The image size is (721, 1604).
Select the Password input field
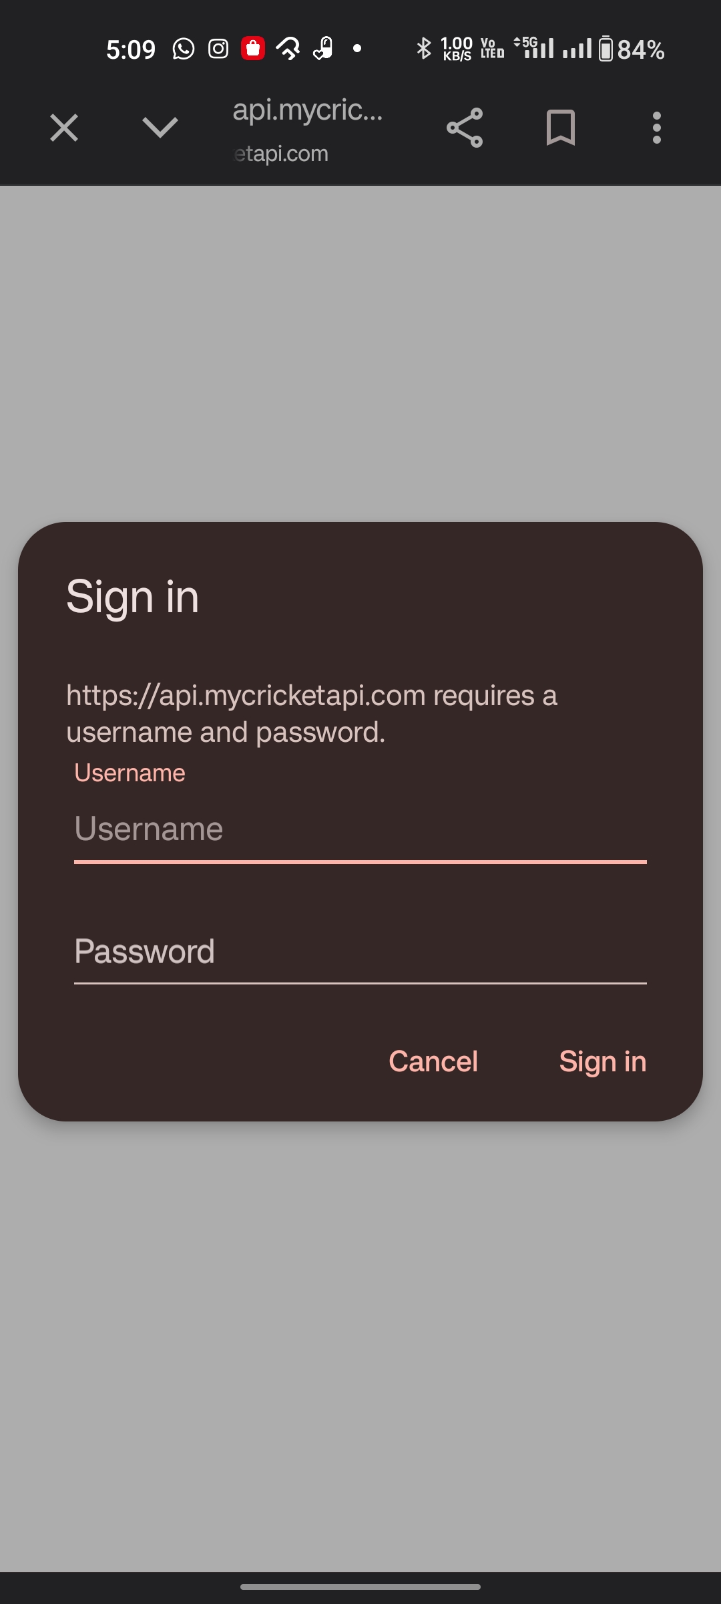360,952
